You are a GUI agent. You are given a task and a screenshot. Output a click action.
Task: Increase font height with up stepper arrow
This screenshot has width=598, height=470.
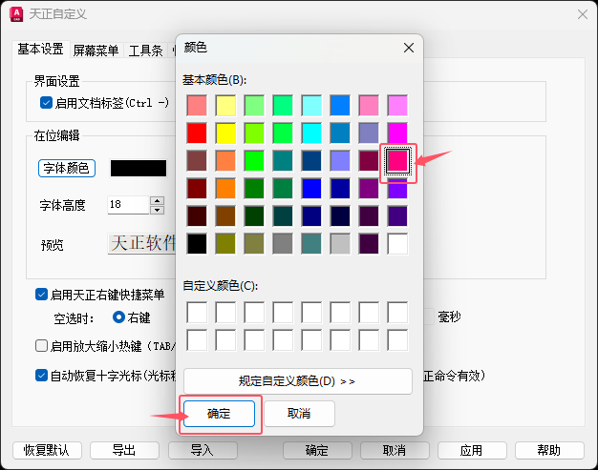[157, 201]
